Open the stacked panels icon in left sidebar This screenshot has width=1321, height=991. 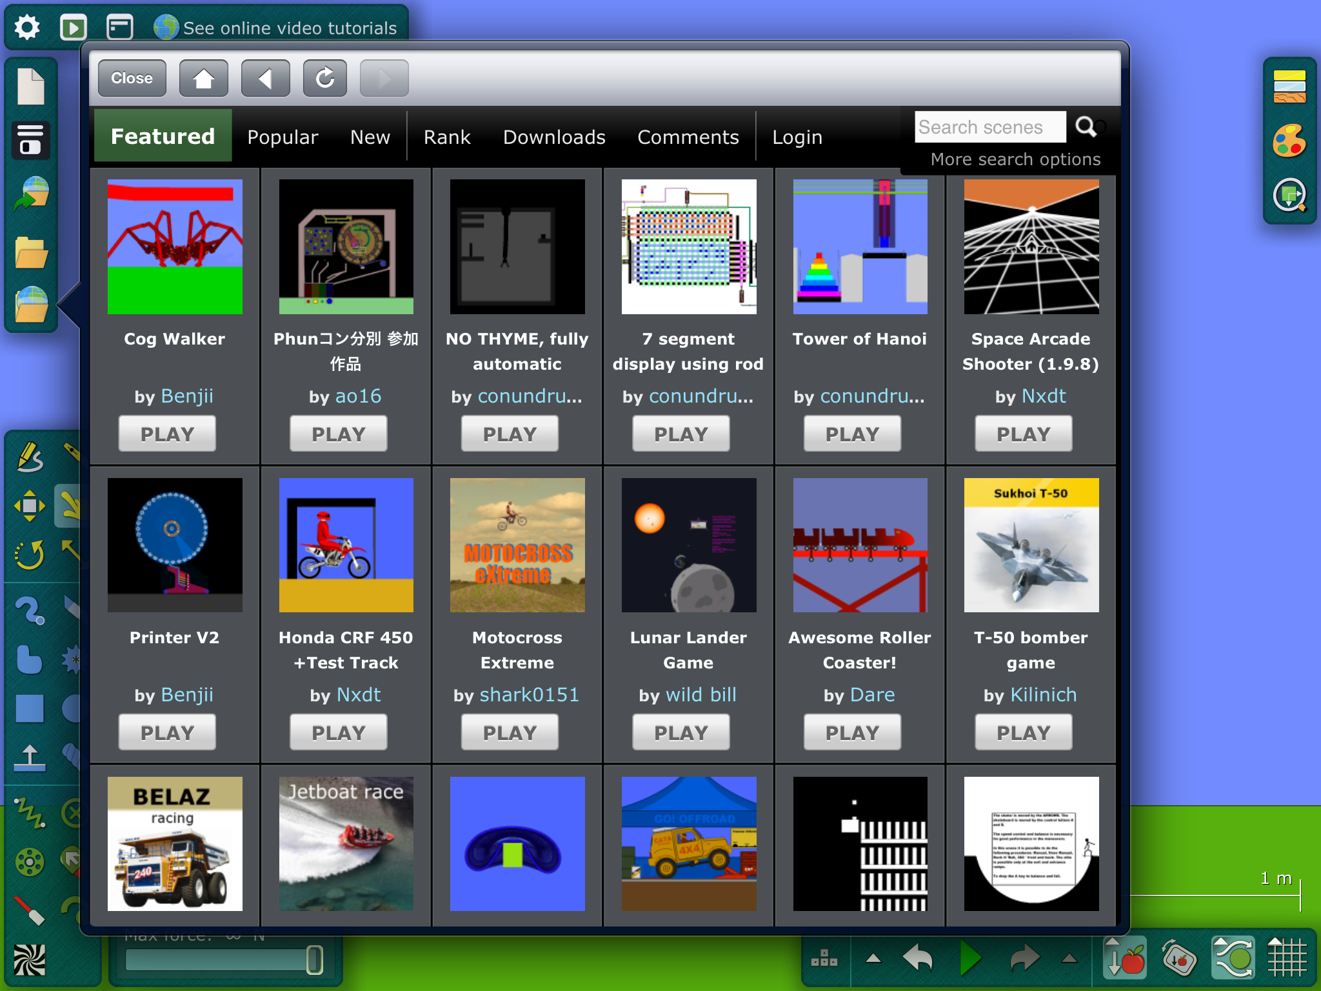(30, 140)
